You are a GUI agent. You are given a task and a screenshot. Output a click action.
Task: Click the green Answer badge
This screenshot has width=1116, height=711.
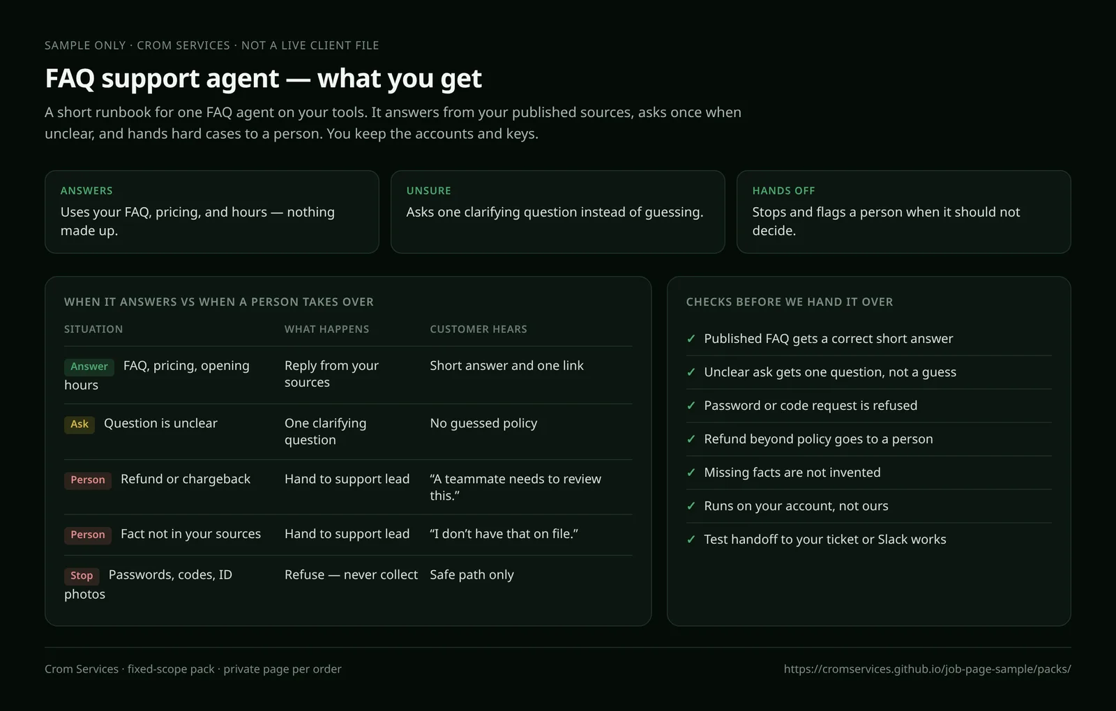[x=89, y=367]
